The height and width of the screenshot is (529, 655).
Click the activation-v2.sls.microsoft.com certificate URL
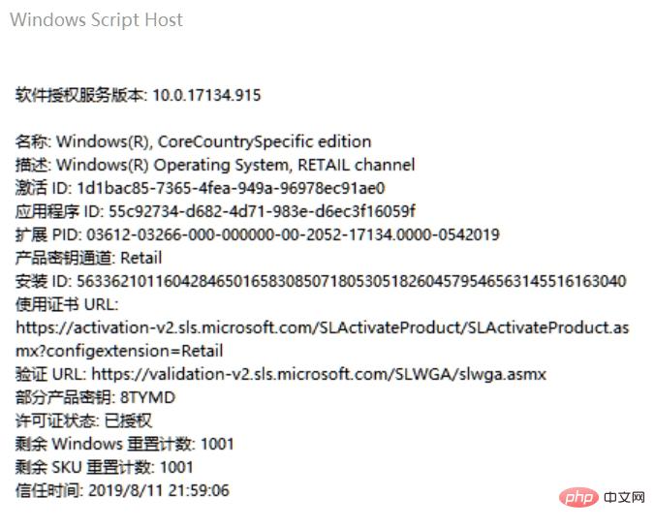(x=322, y=327)
